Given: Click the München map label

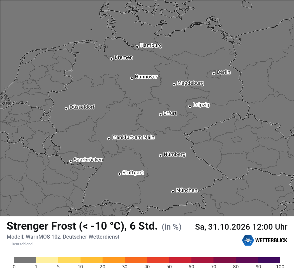Looking at the screenshot, I should point(187,190).
